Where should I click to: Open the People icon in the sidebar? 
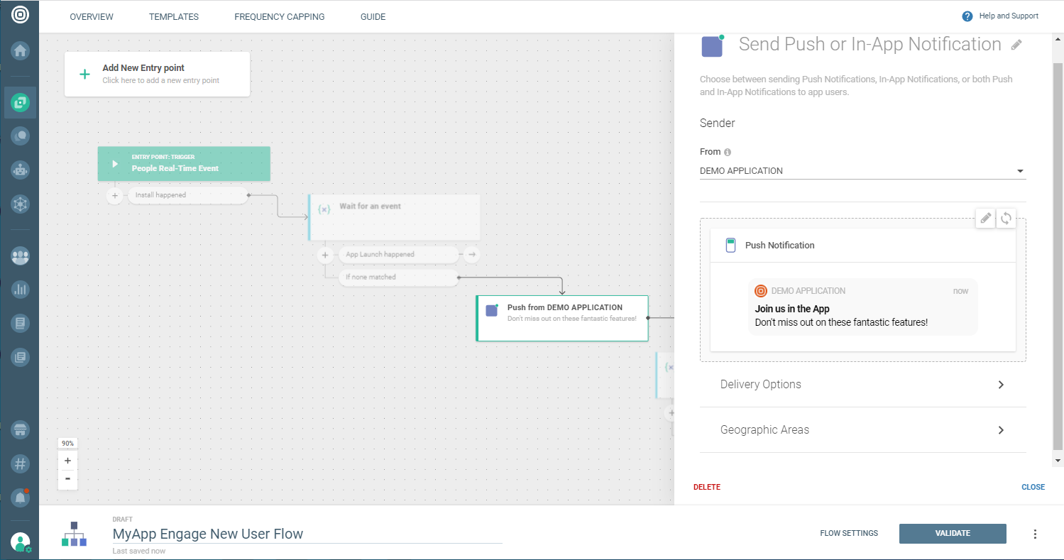tap(20, 256)
